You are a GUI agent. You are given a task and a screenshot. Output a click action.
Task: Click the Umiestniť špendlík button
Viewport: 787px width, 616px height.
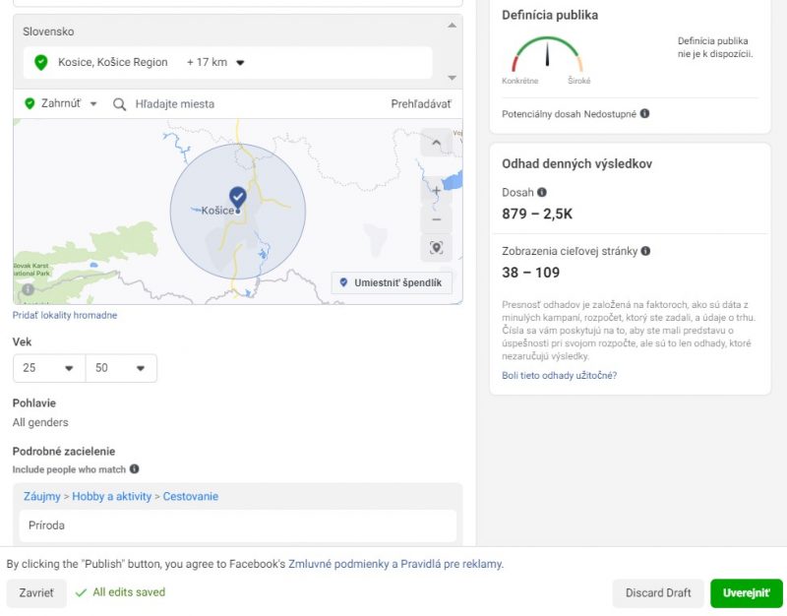point(392,282)
